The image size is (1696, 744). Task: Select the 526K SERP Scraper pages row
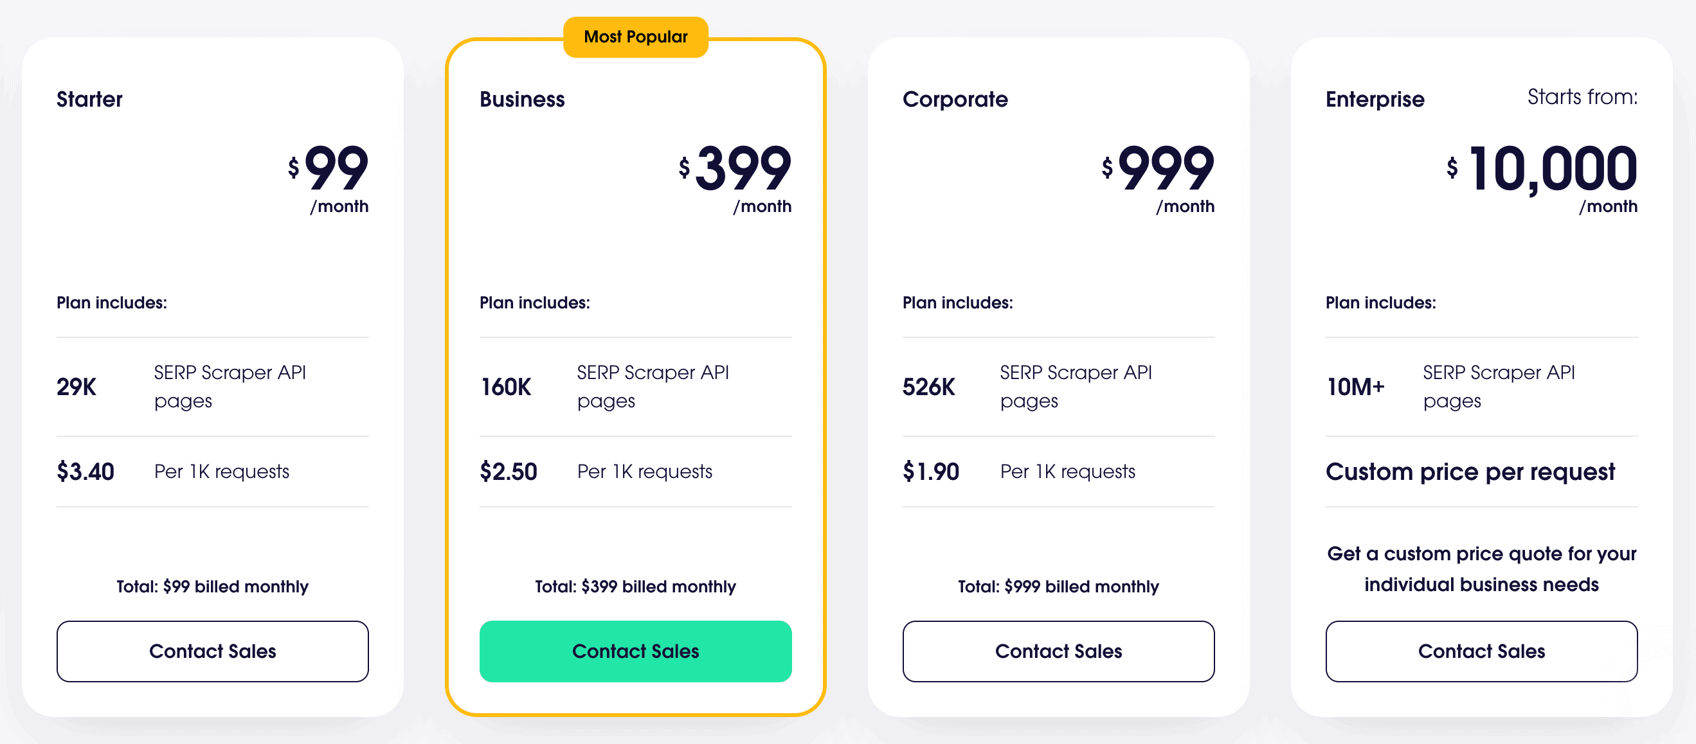(1058, 387)
